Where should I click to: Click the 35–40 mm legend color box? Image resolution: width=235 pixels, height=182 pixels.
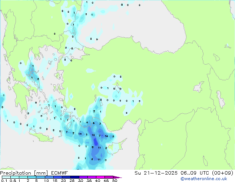pos(92,177)
